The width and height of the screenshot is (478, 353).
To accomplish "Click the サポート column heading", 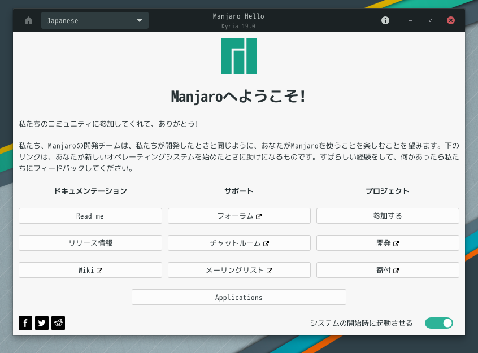I will pyautogui.click(x=239, y=191).
